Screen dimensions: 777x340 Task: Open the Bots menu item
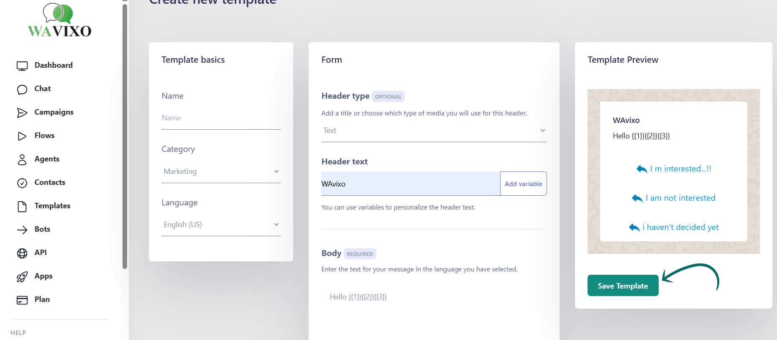click(42, 229)
